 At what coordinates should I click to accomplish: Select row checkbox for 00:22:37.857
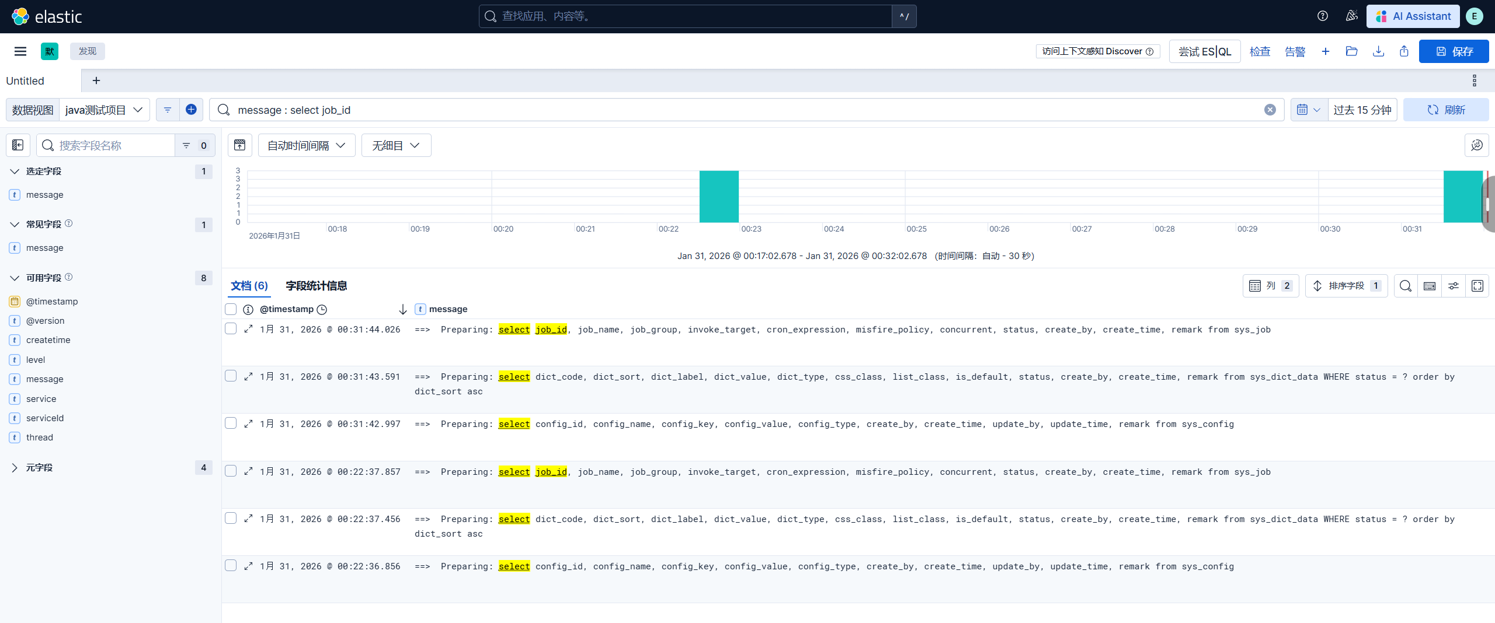pyautogui.click(x=231, y=471)
